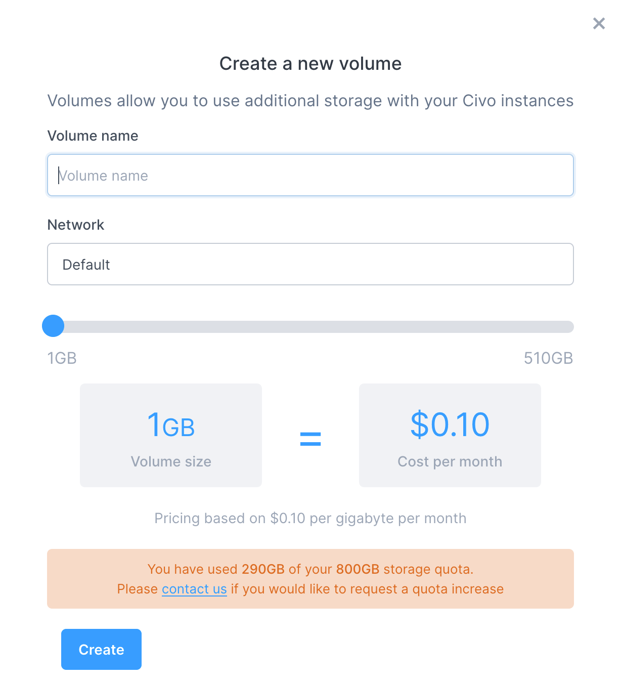Click the blue volume size slider handle
621x682 pixels.
click(53, 326)
